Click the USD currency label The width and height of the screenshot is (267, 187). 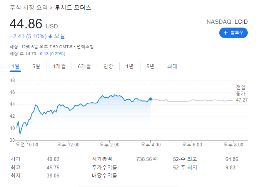click(x=52, y=26)
